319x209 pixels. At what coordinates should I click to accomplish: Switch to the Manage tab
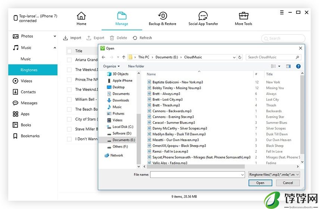point(122,19)
